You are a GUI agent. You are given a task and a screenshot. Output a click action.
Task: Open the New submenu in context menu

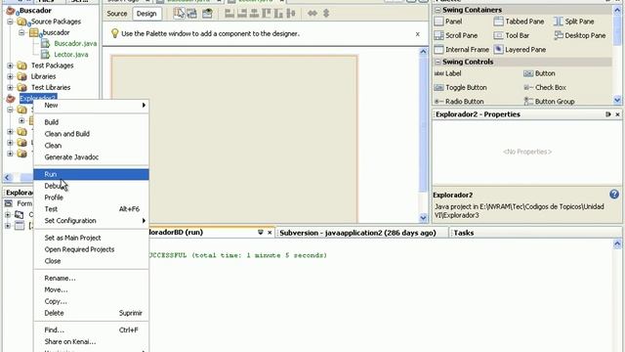pos(91,106)
